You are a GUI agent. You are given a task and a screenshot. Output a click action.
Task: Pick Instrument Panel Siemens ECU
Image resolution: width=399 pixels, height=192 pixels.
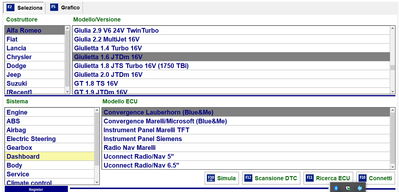pyautogui.click(x=246, y=139)
